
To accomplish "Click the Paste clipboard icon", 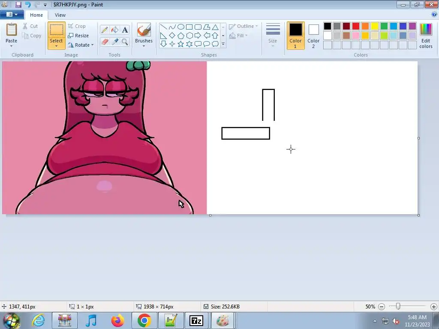I will click(12, 30).
